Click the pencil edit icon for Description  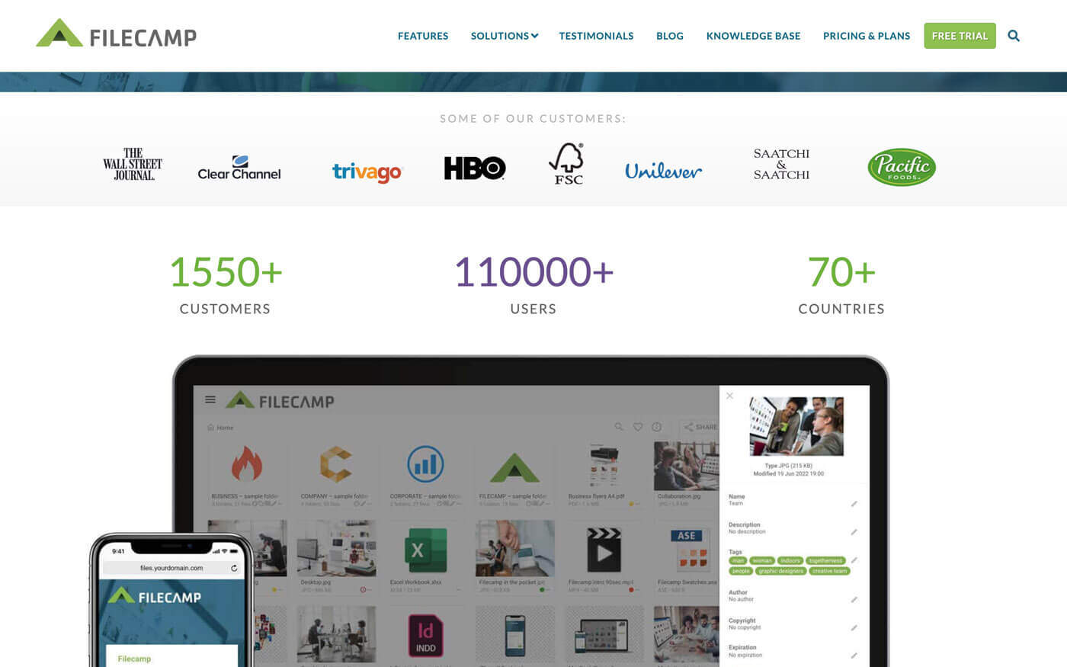coord(854,532)
